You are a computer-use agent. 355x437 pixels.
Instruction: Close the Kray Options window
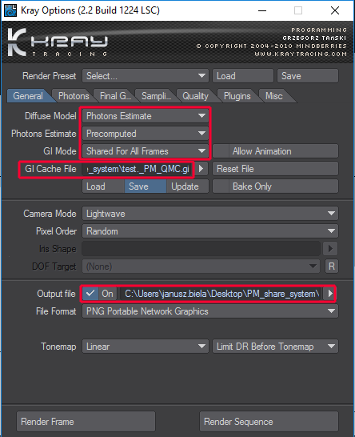(x=335, y=10)
